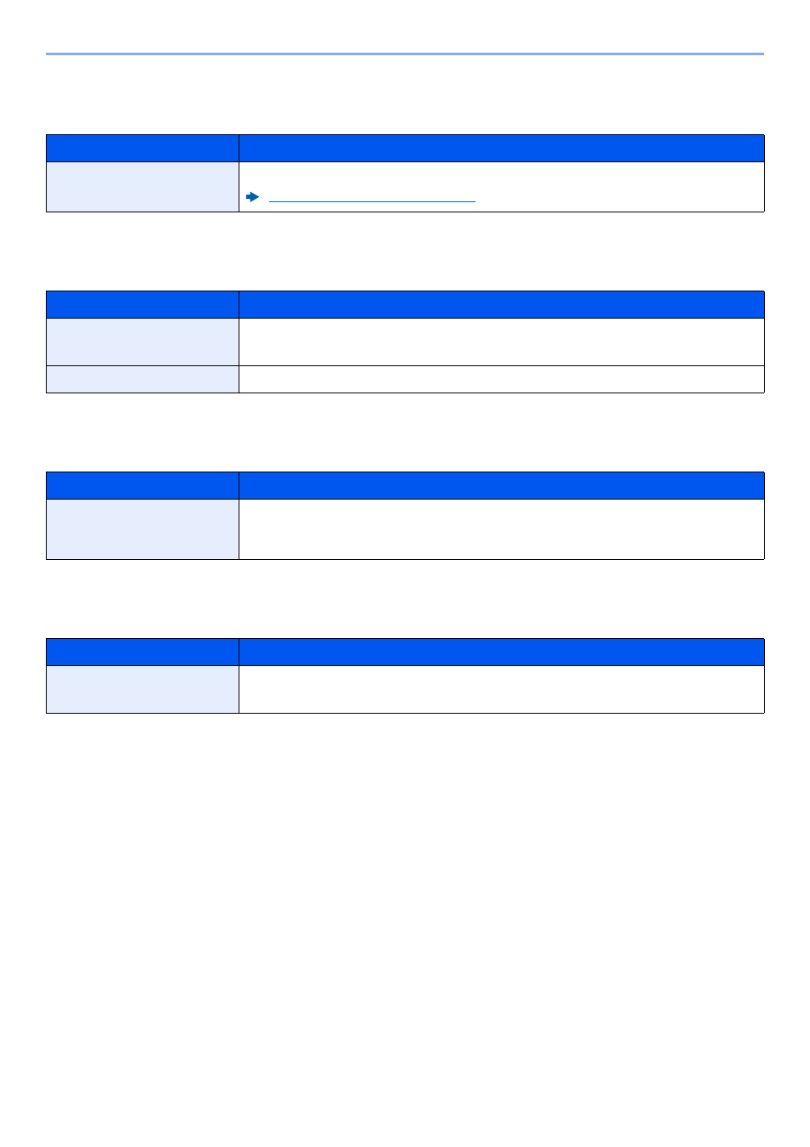Click second table's tall white content cell
Image resolution: width=810 pixels, height=1147 pixels.
point(501,342)
